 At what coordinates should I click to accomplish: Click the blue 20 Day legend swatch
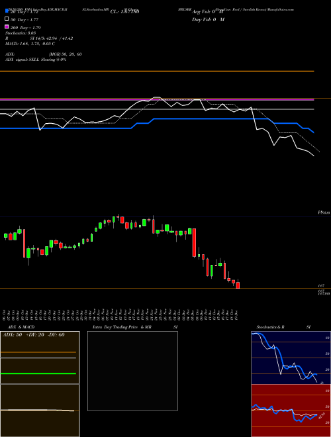pyautogui.click(x=7, y=11)
